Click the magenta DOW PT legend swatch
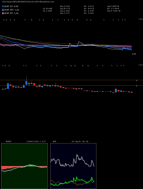Image resolution: width=143 pixels, height=189 pixels. pyautogui.click(x=3, y=13)
